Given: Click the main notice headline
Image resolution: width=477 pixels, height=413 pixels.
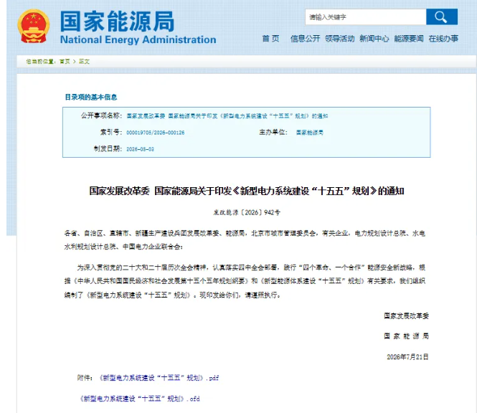Looking at the screenshot, I should tap(247, 191).
